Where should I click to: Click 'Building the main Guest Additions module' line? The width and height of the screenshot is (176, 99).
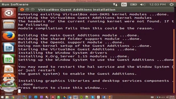pos(79,35)
